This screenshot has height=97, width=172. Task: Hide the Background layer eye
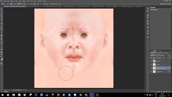pos(151,72)
